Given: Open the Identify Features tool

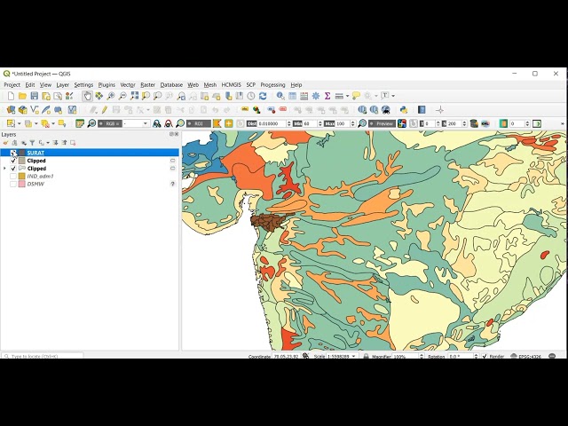Looking at the screenshot, I should [x=280, y=96].
